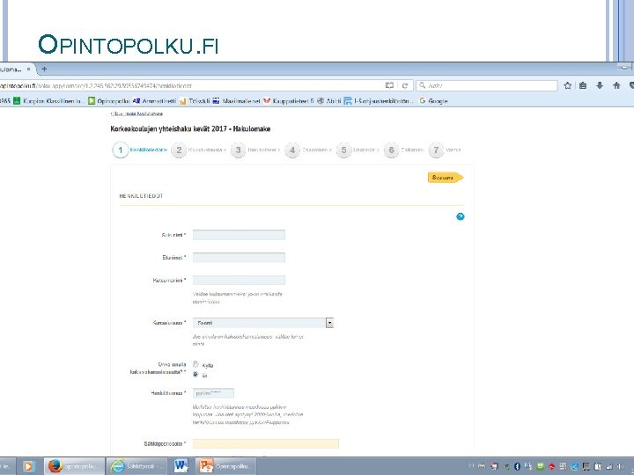Close the current browser tab
The image size is (634, 475).
[x=28, y=69]
